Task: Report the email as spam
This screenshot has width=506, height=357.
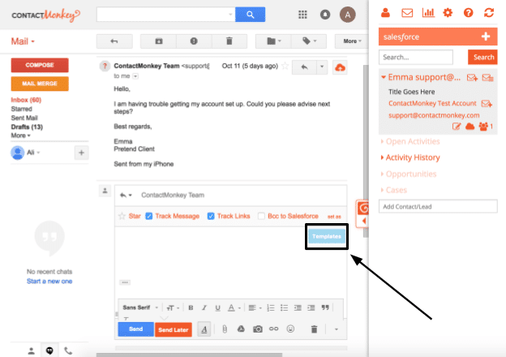Action: pyautogui.click(x=194, y=41)
